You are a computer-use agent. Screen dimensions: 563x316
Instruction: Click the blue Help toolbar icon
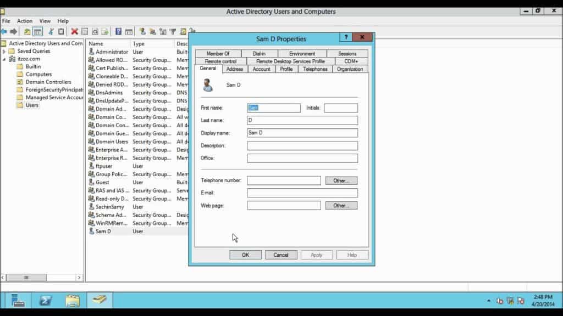118,31
